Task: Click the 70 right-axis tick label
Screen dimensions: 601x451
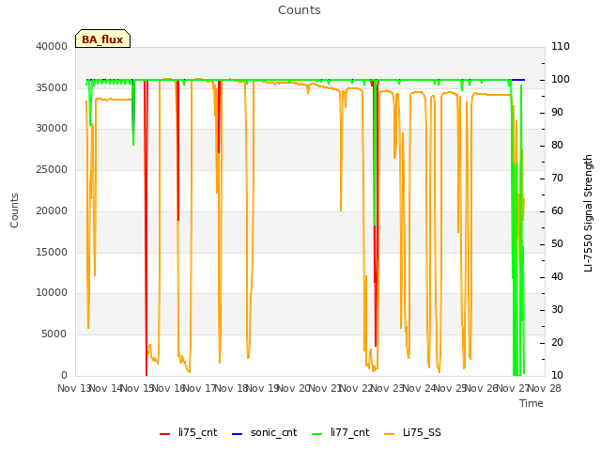Action: (557, 179)
